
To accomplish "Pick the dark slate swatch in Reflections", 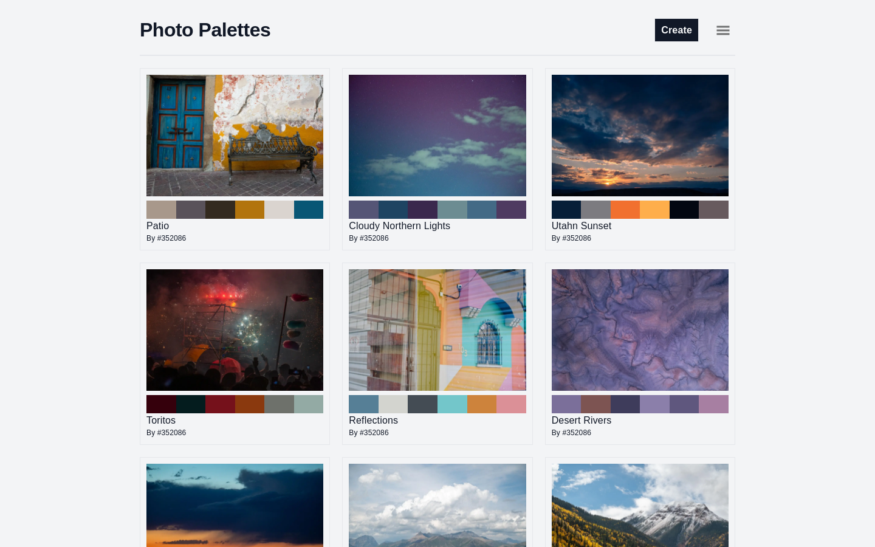I will click(x=422, y=404).
